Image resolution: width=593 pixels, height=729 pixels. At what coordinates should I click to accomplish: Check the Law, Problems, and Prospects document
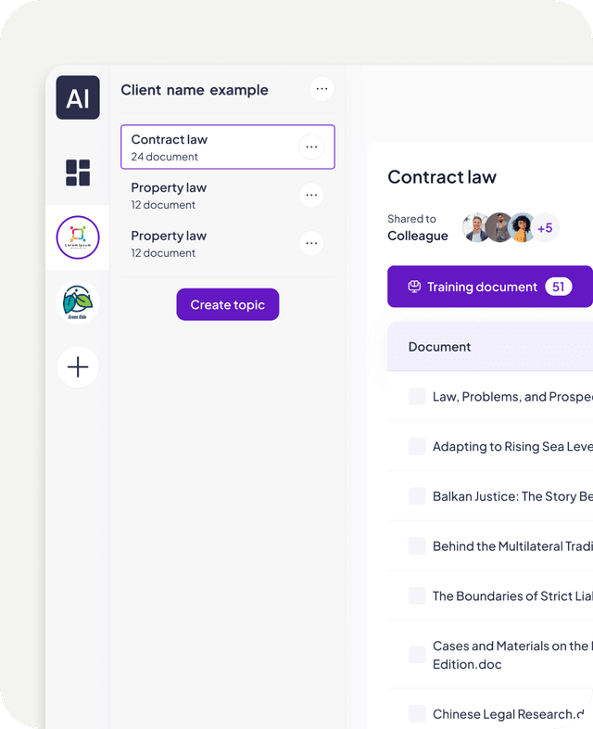click(x=417, y=397)
